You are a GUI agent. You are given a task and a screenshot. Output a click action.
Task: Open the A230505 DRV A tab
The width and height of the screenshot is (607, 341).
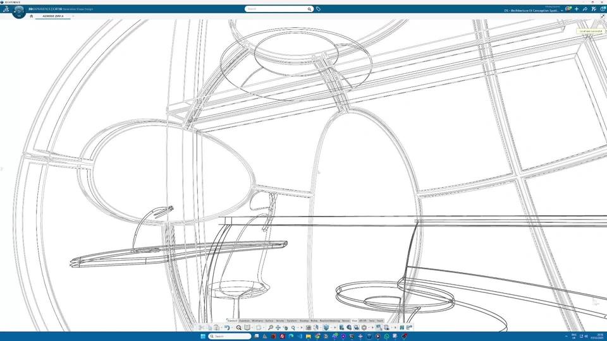(53, 16)
